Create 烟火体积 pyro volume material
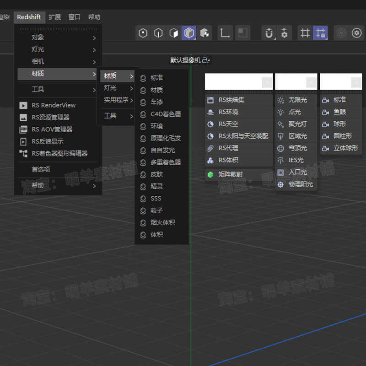The width and height of the screenshot is (366, 366). (x=161, y=223)
